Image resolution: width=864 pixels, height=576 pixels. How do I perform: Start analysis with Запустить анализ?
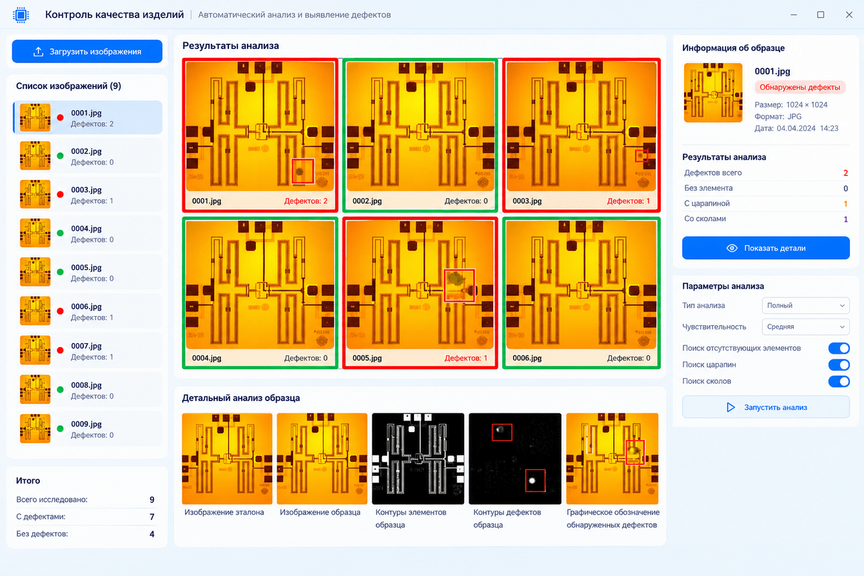pos(766,407)
